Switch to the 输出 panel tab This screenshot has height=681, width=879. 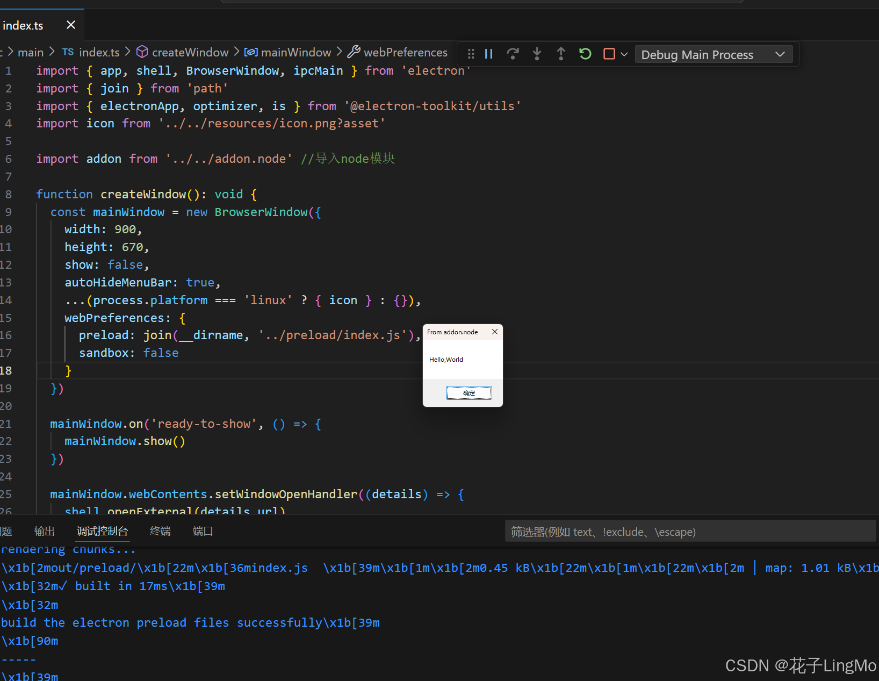[45, 531]
